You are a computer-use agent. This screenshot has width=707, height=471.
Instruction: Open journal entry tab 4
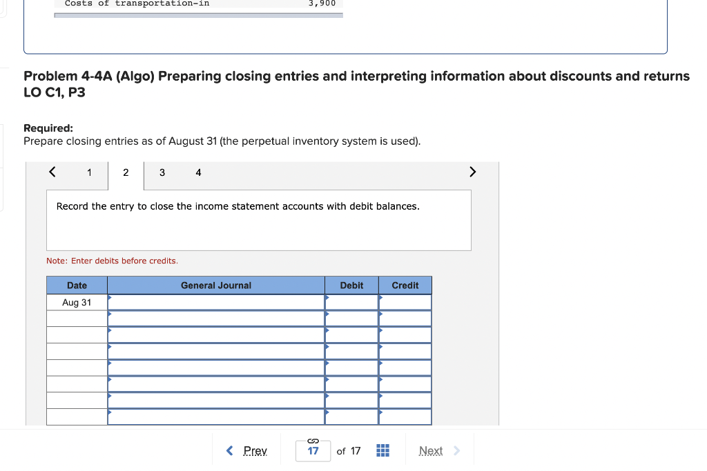point(198,172)
